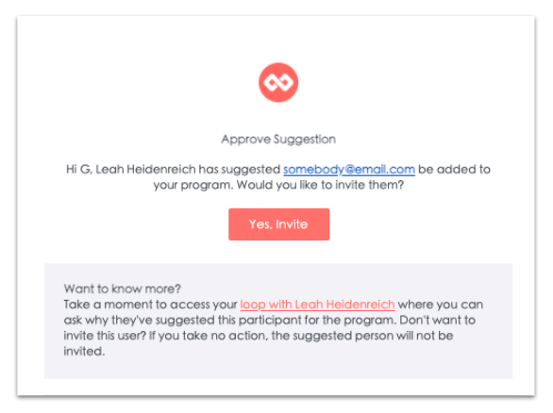Click the final word invited. in gray box
This screenshot has width=553, height=413.
click(x=84, y=351)
